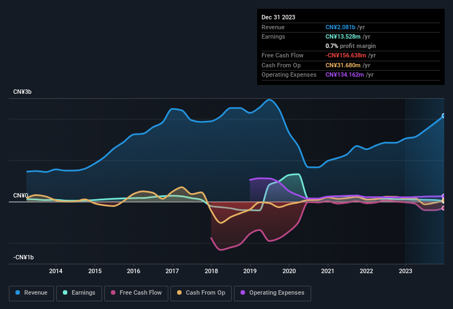The width and height of the screenshot is (453, 309).
Task: Click the CN¥2.081b revenue value
Action: pyautogui.click(x=340, y=27)
